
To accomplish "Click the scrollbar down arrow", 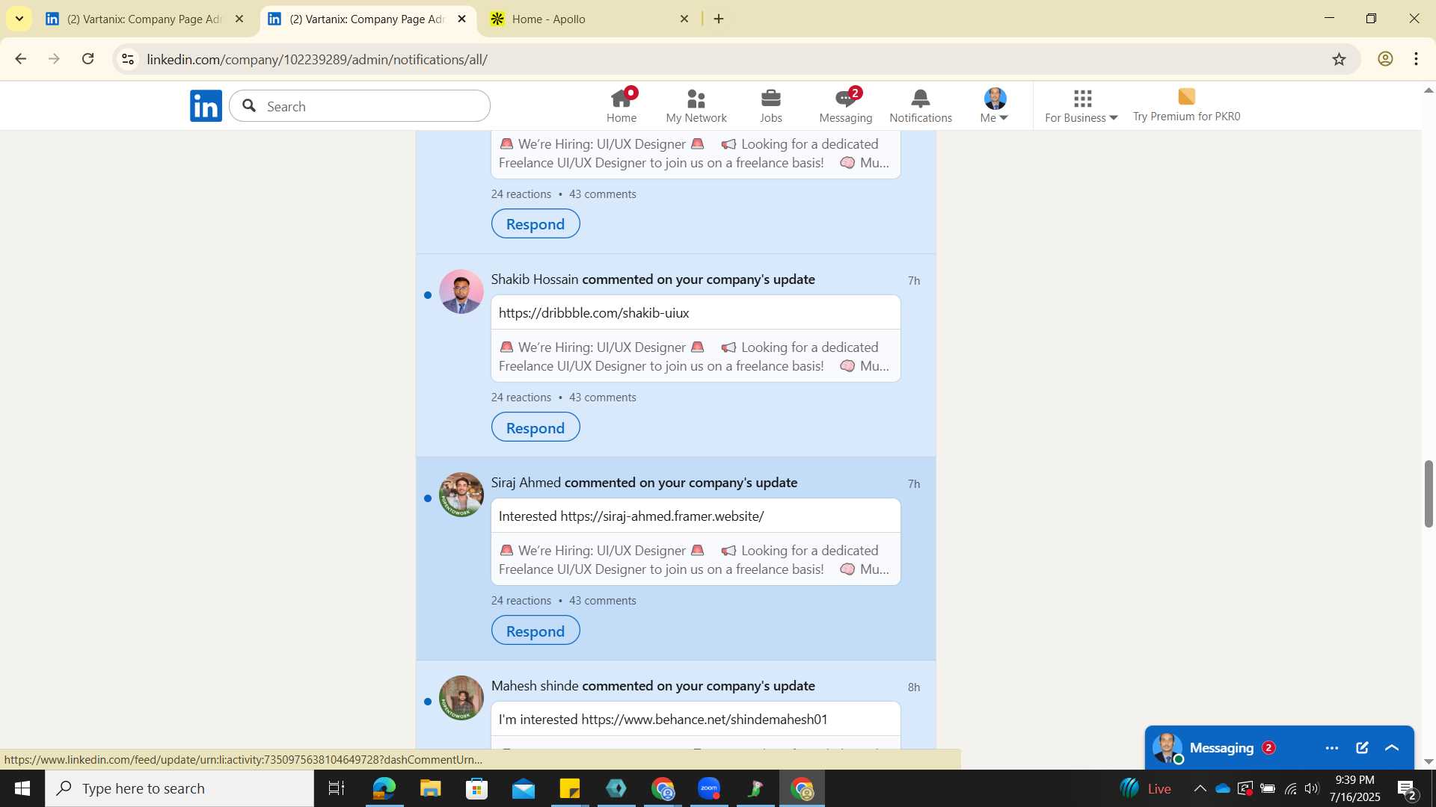I will 1429,761.
